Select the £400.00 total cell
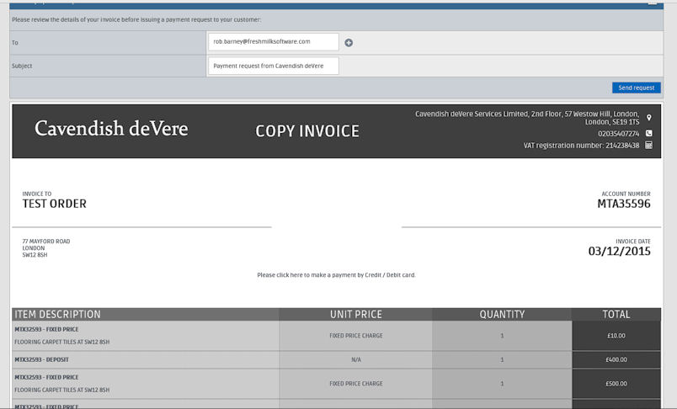 tap(616, 359)
